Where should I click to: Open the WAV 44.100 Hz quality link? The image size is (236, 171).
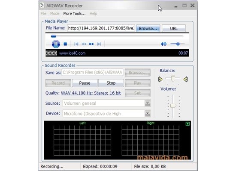[x=91, y=93]
